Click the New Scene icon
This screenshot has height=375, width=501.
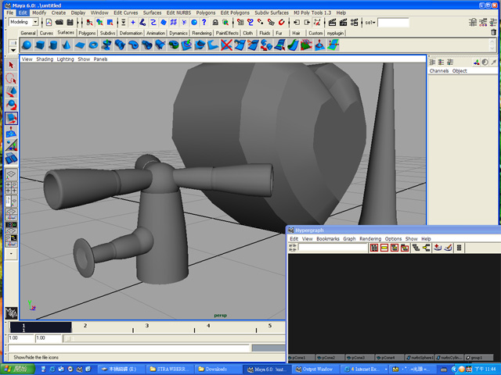tap(49, 23)
